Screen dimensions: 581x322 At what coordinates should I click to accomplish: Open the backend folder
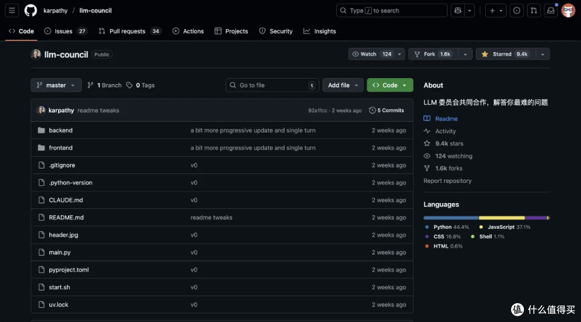pyautogui.click(x=61, y=130)
